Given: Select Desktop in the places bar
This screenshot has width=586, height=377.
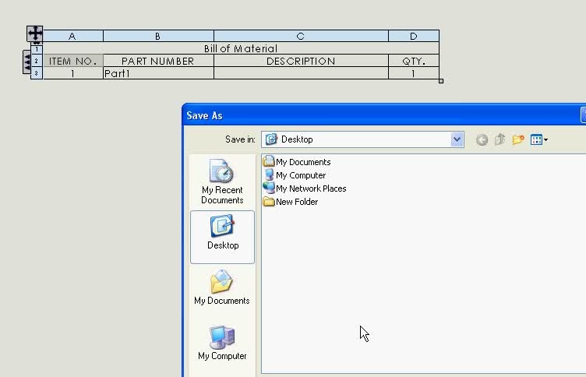Looking at the screenshot, I should click(222, 237).
